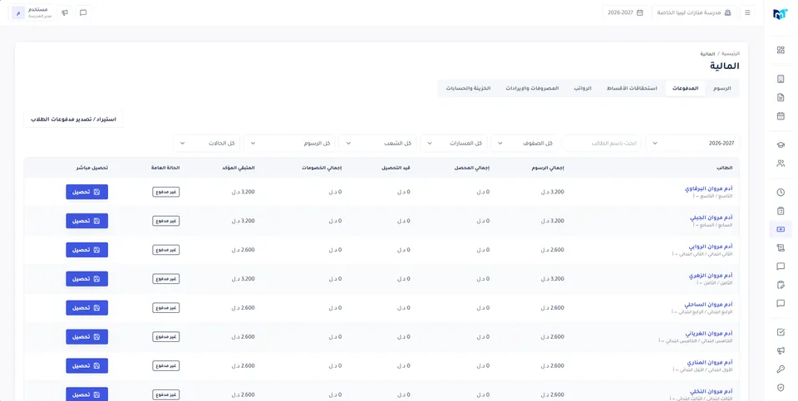
Task: Open the users group icon in sidebar
Action: [781, 164]
